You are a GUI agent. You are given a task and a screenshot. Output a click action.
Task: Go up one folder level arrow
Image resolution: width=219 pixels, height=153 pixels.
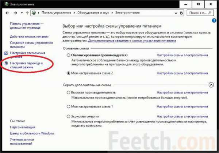click(27, 13)
